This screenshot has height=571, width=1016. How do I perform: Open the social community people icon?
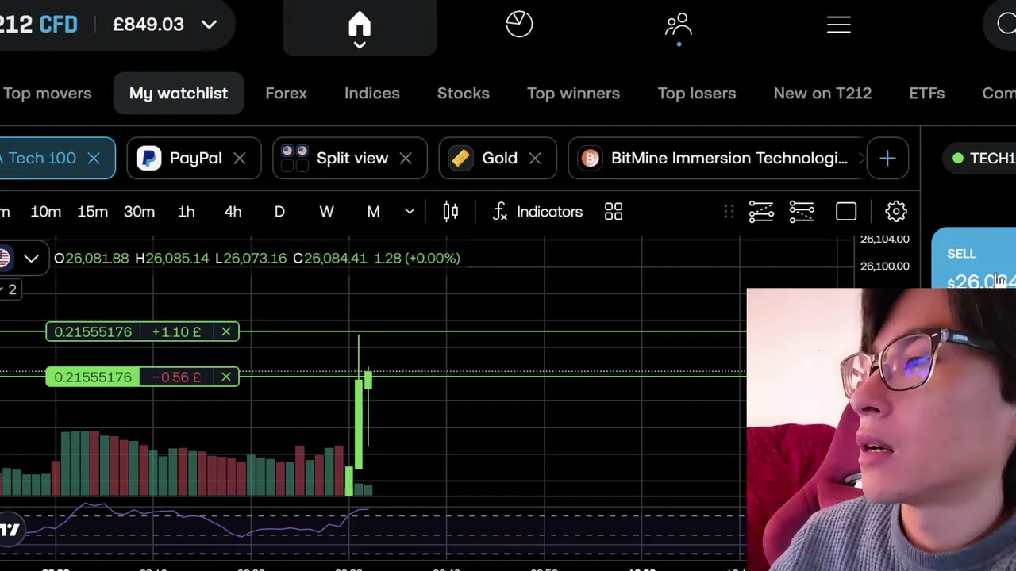tap(679, 25)
